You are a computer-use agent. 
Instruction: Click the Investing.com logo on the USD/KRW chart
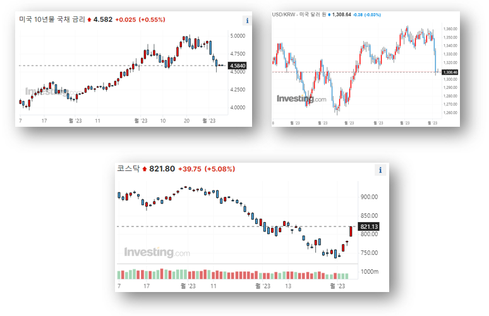[301, 99]
